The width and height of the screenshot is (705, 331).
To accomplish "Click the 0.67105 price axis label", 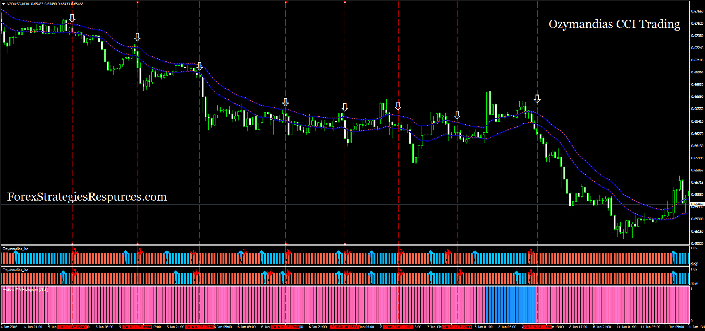I will point(698,60).
